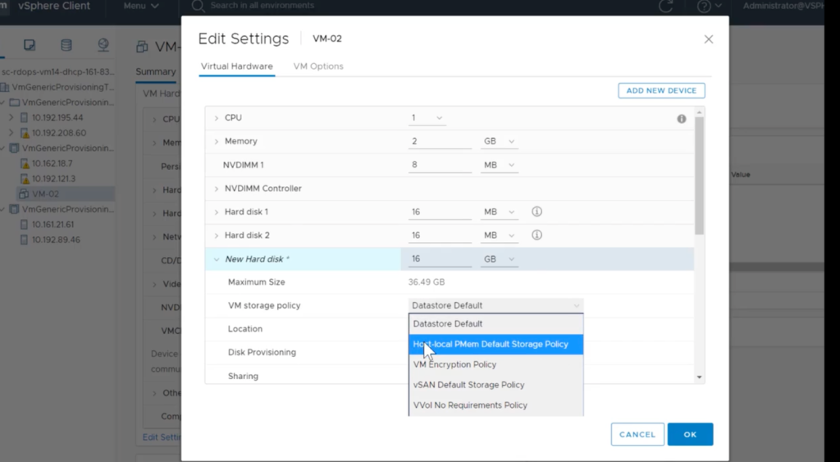Click the search icon in the top bar
This screenshot has width=840, height=462.
tap(198, 6)
